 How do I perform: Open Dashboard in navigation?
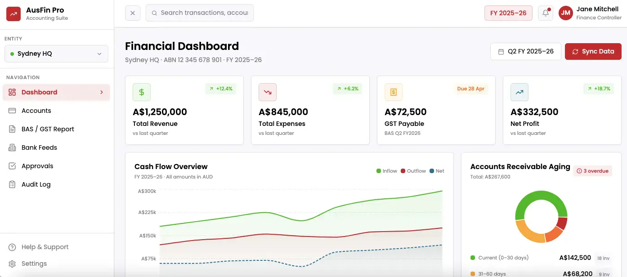point(56,92)
